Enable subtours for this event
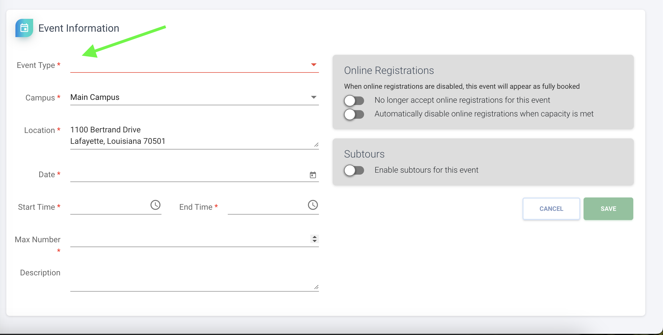 pyautogui.click(x=354, y=170)
